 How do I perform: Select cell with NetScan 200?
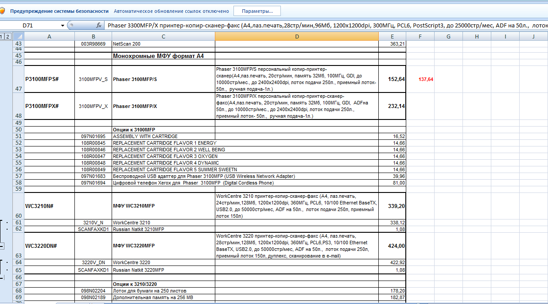[x=163, y=44]
